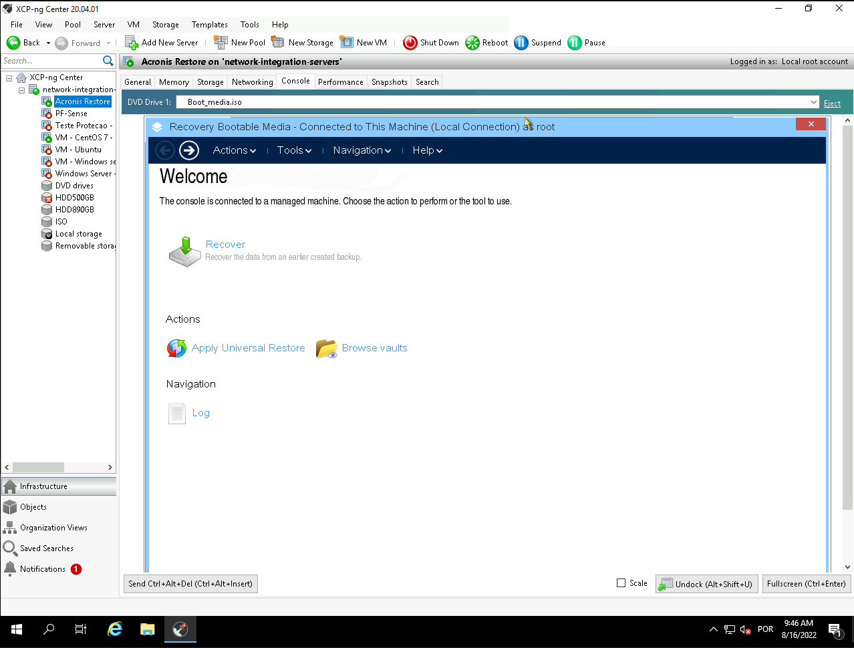The width and height of the screenshot is (854, 648).
Task: Click the blue Suspend icon
Action: point(521,43)
